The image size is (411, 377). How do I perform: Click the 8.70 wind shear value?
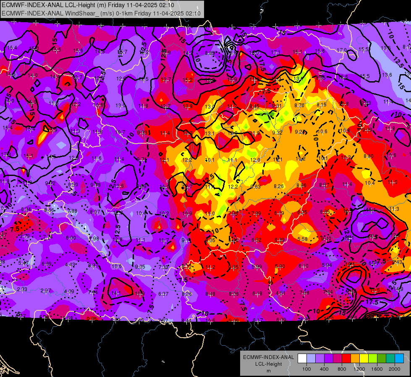coord(299,106)
